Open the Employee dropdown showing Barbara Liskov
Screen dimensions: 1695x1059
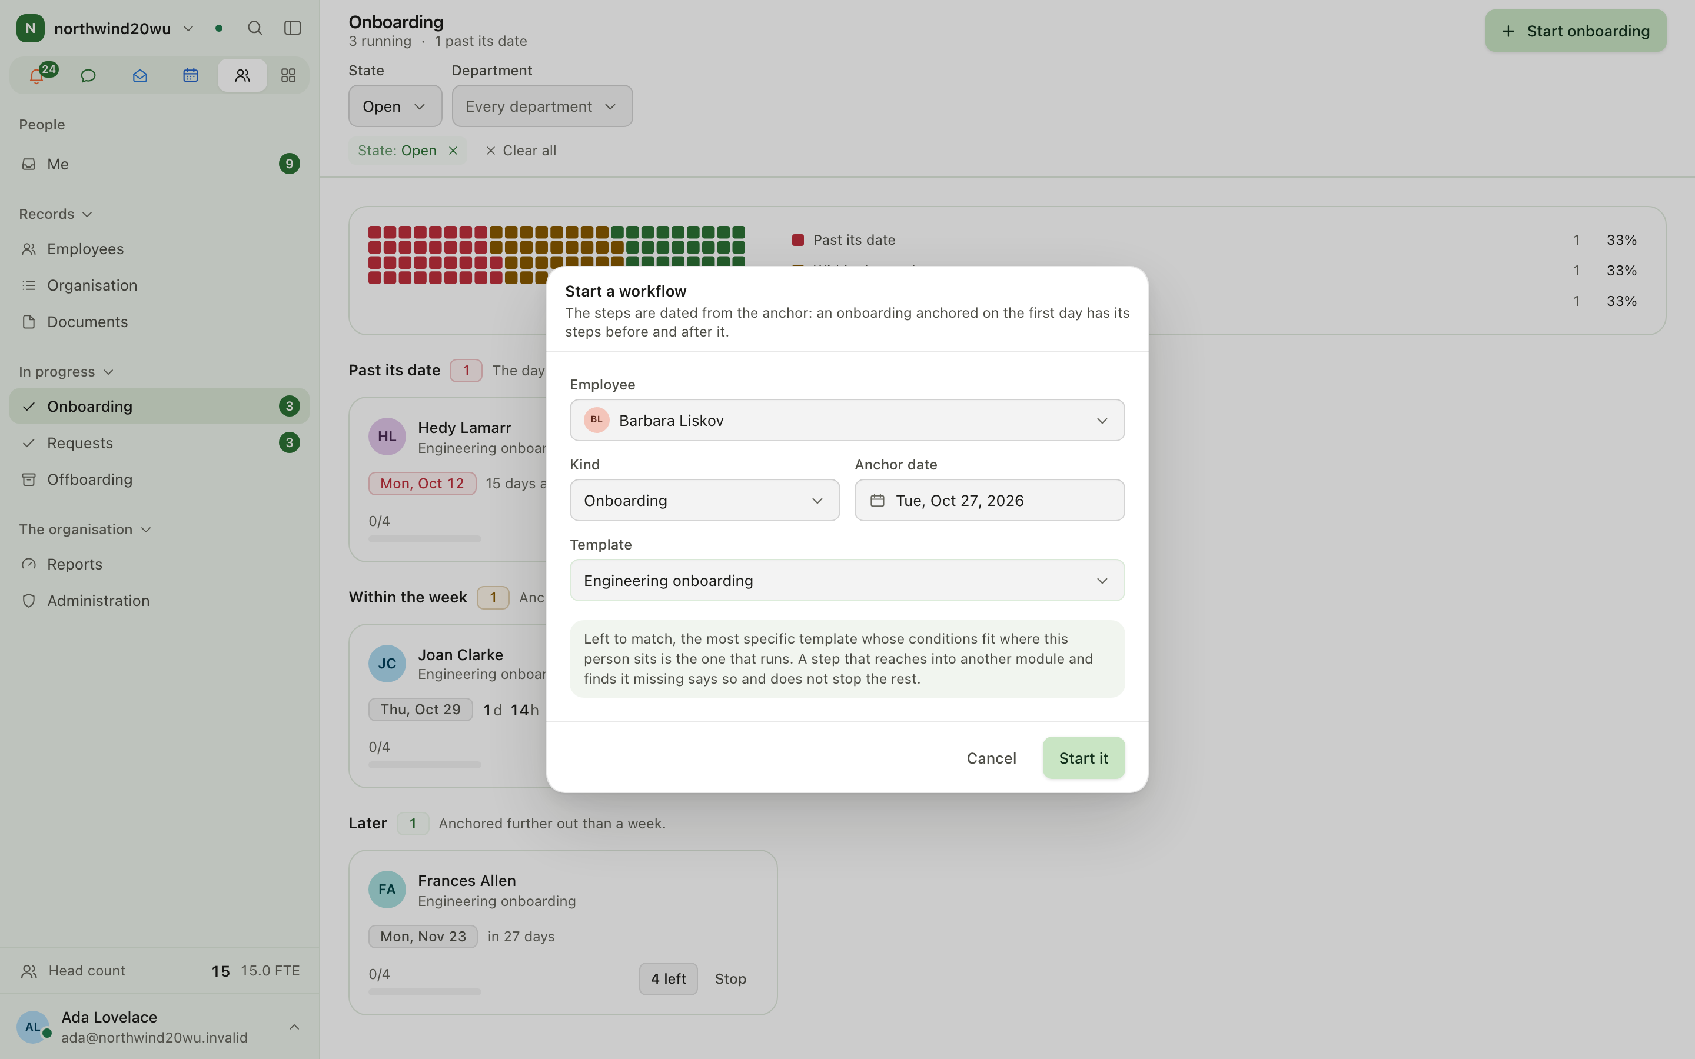847,420
